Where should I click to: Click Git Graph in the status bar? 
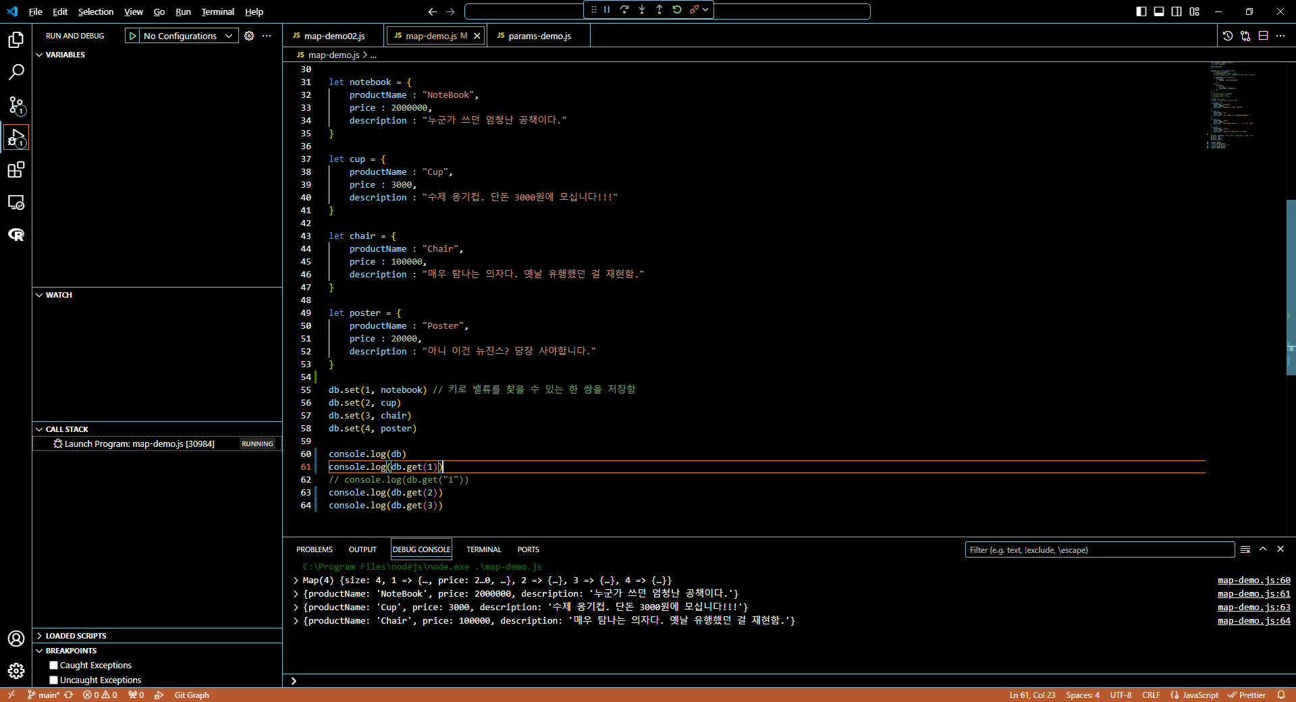pyautogui.click(x=192, y=695)
